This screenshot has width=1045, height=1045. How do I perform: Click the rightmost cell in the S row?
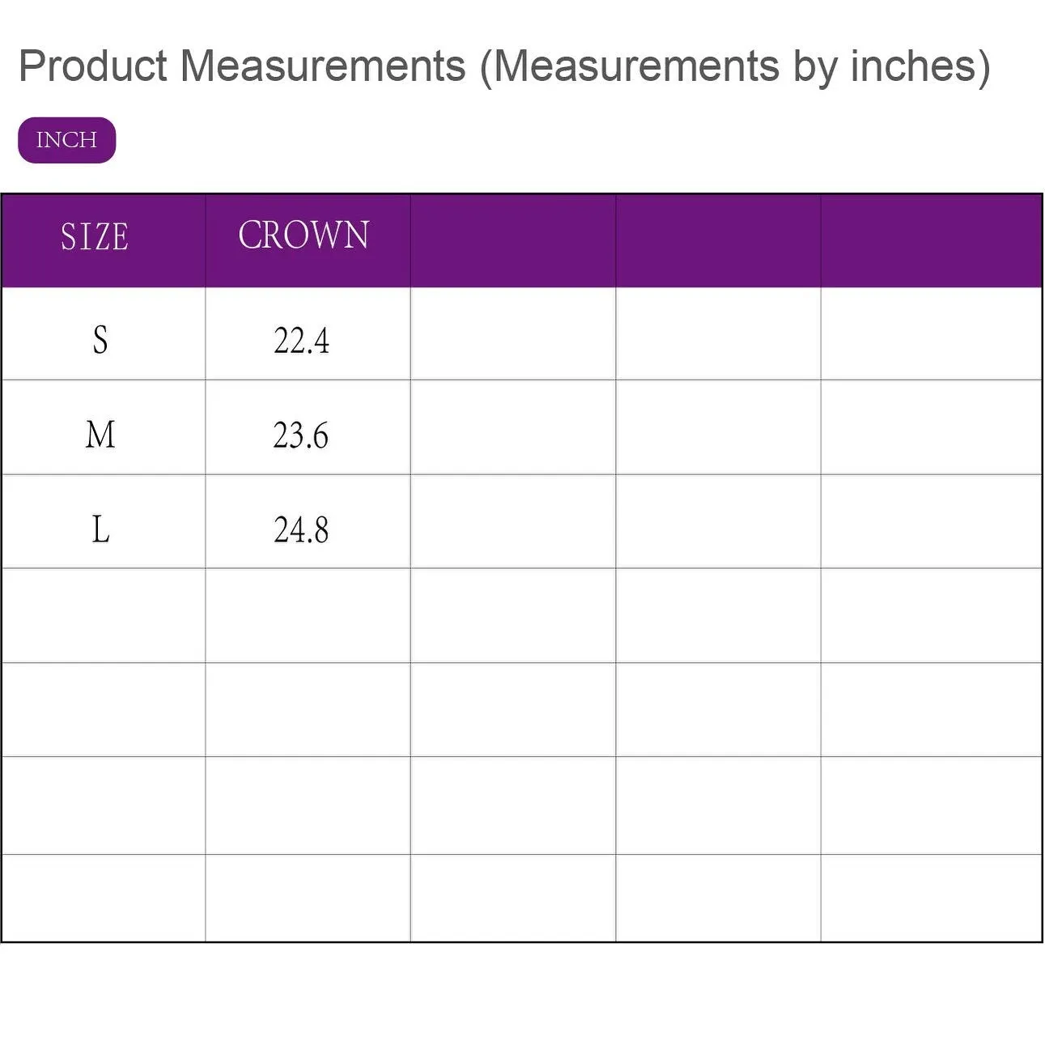(931, 334)
